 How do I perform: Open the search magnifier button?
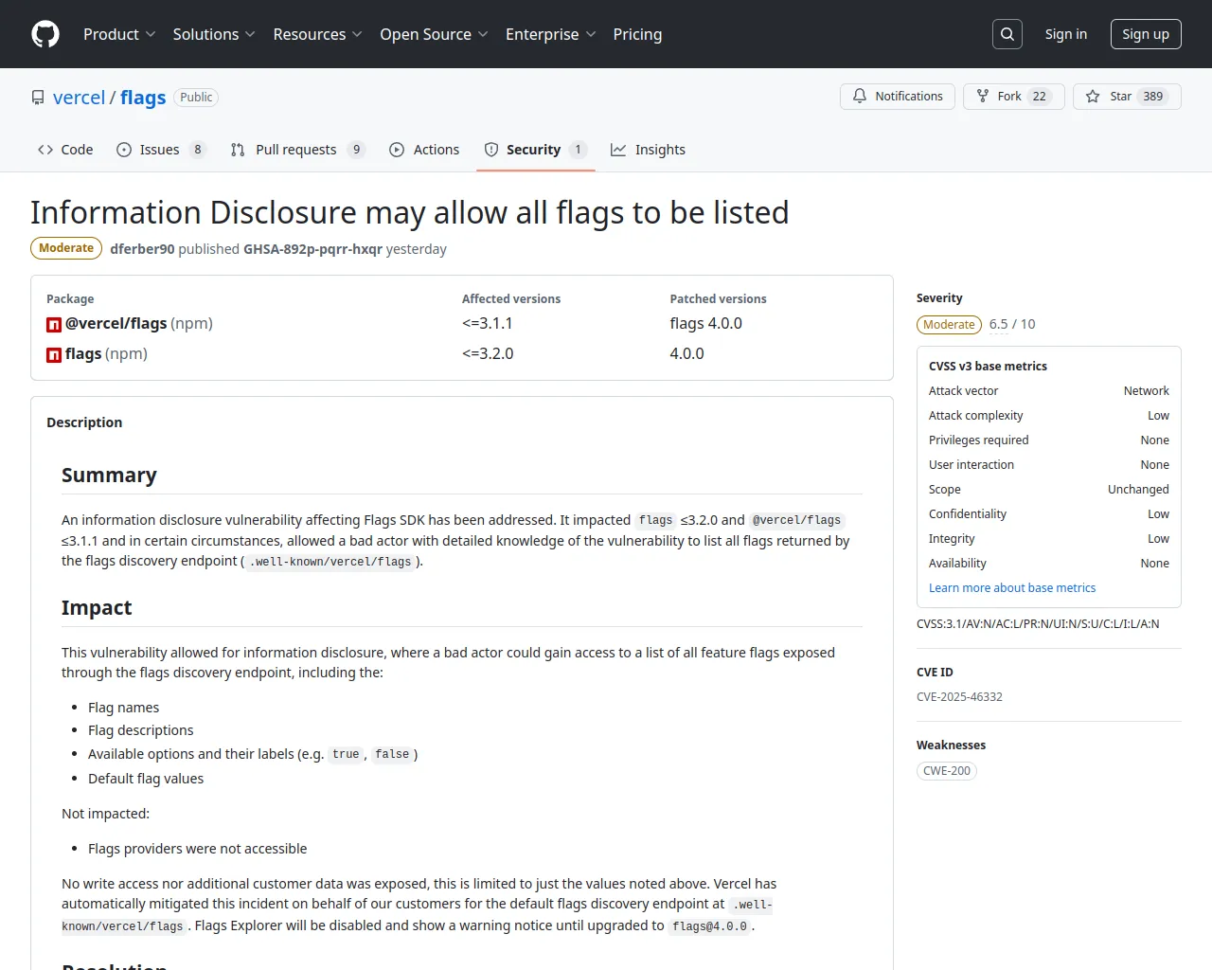click(1007, 34)
